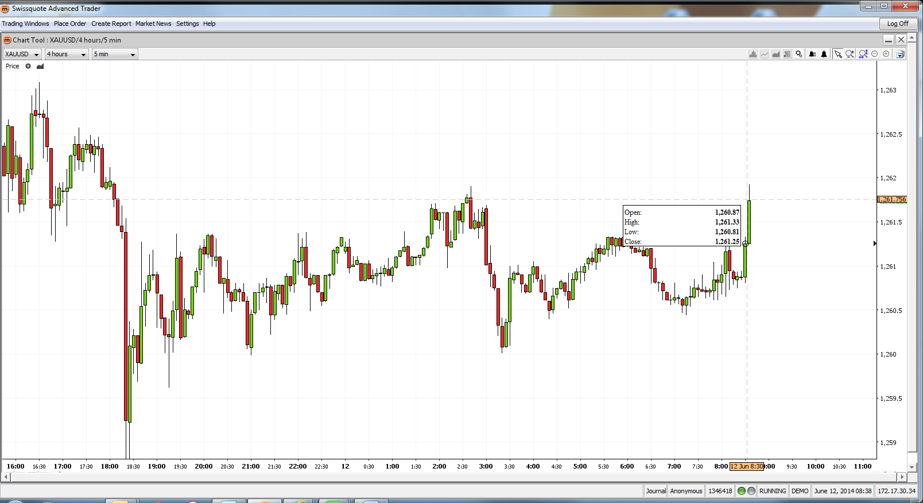Click the Swissquote chart tool orange icon
The height and width of the screenshot is (503, 923).
(x=7, y=40)
